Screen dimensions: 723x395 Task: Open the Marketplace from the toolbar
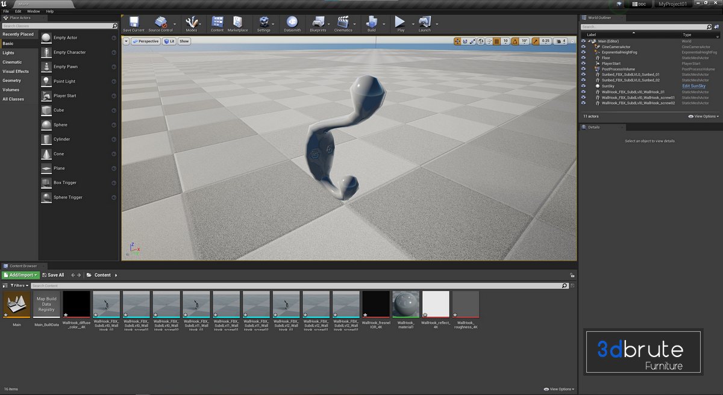point(237,23)
